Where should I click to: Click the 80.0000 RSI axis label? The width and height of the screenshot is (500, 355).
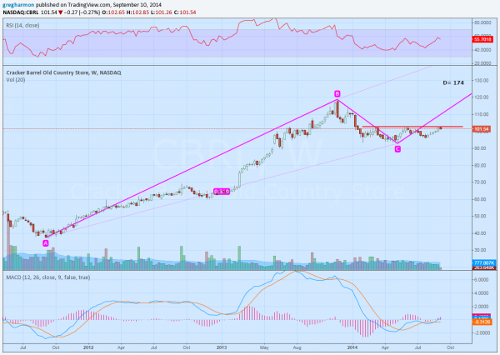point(482,22)
